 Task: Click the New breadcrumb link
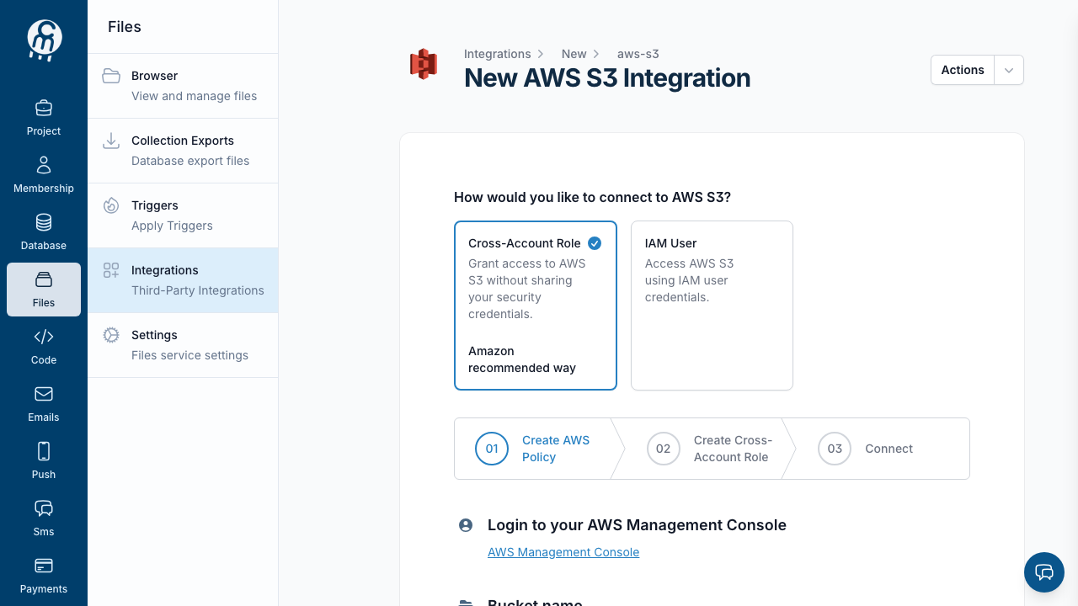pyautogui.click(x=574, y=54)
